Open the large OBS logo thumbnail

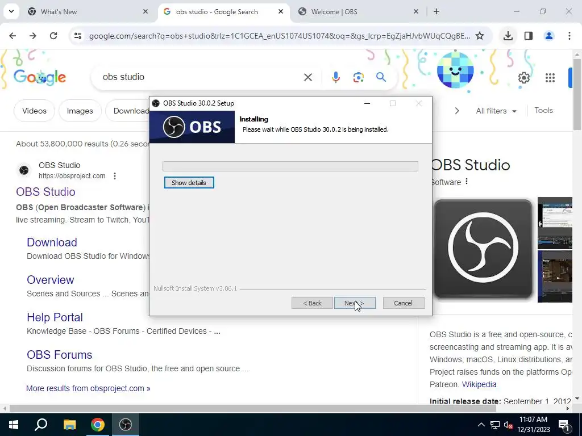(483, 249)
